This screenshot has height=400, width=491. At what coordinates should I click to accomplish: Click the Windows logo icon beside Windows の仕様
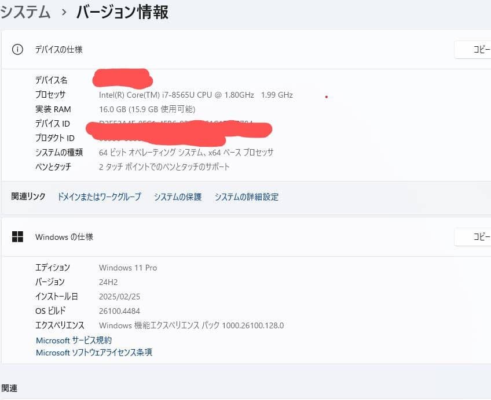click(x=17, y=236)
